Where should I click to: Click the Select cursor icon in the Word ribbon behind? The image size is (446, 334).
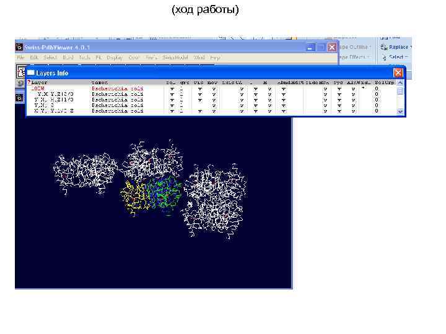click(x=385, y=58)
